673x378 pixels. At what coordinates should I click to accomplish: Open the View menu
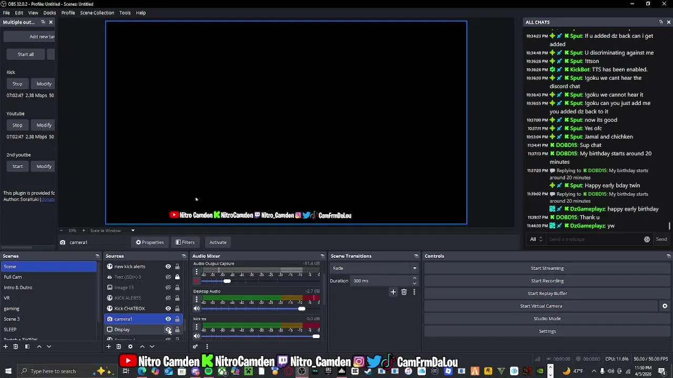(33, 13)
